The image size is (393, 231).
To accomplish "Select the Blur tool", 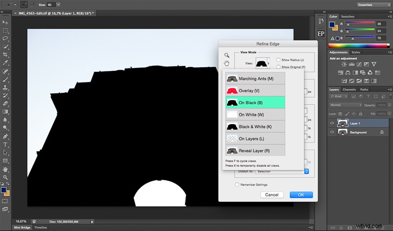I will tap(5, 119).
